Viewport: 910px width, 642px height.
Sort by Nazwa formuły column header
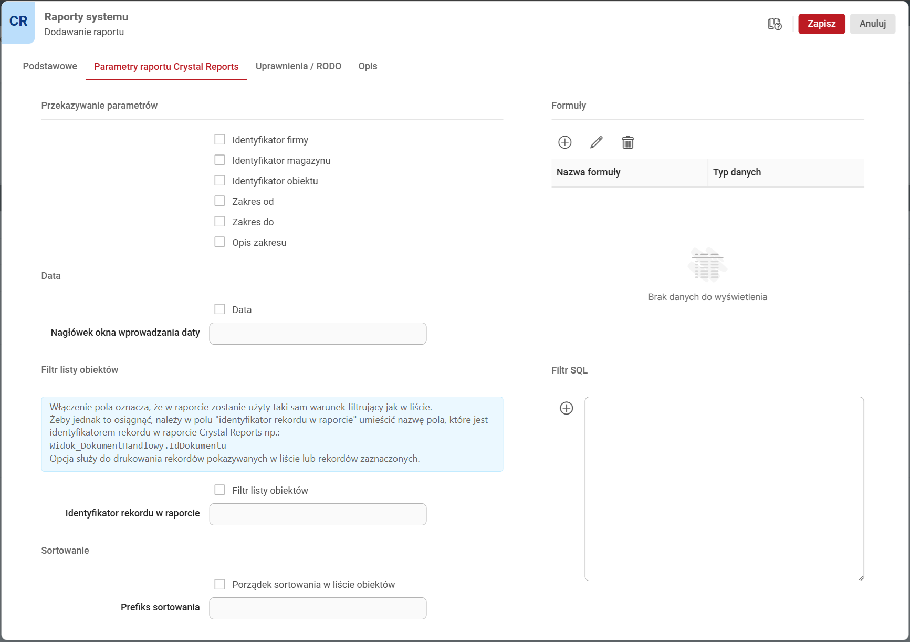tap(588, 172)
